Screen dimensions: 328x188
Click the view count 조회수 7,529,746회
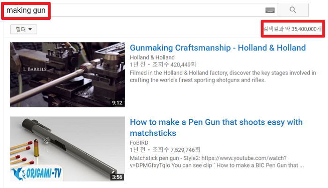tap(176, 150)
